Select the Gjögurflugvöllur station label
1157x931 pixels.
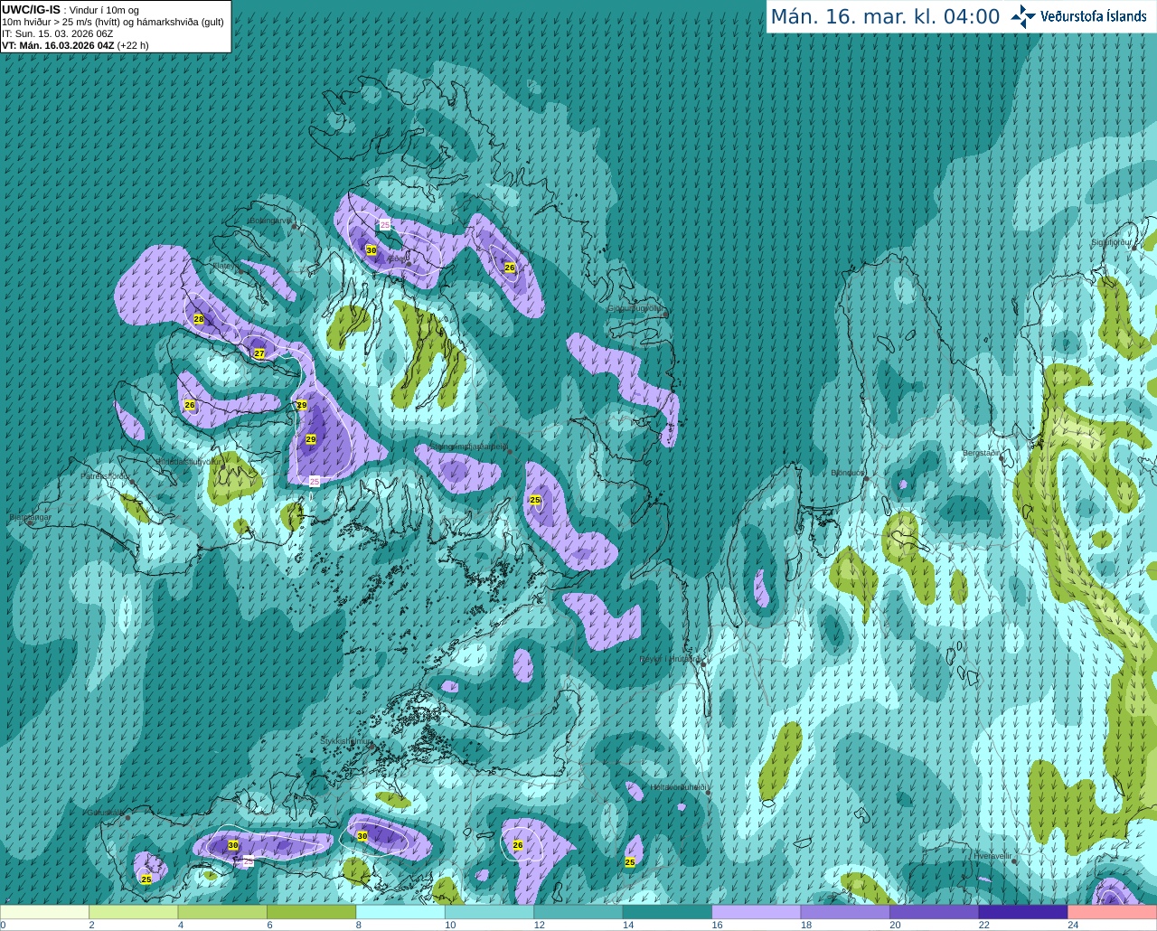pos(636,308)
